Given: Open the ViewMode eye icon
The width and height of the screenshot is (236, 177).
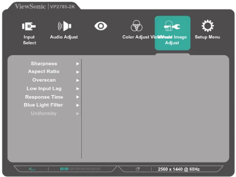Looking at the screenshot, I should pos(101,26).
